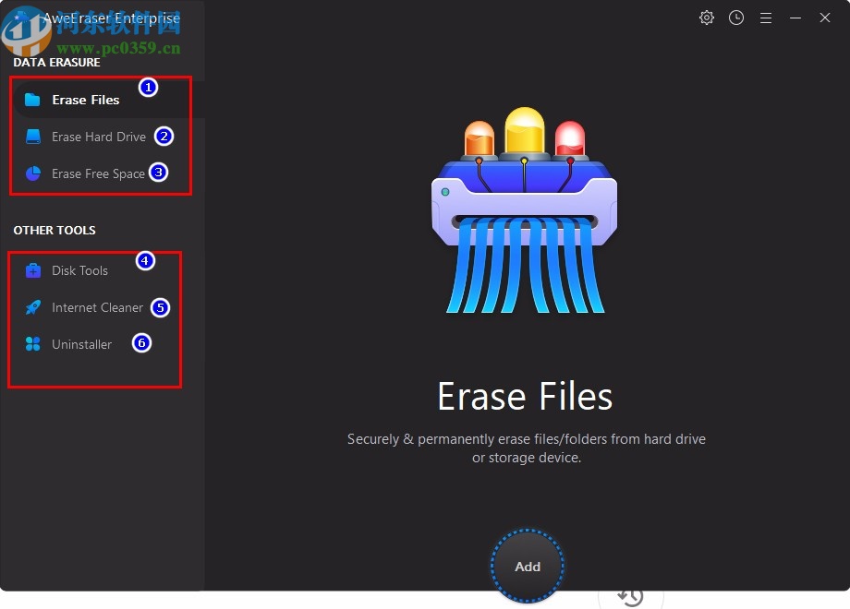Open Disk Tools via its toolbox icon

pos(31,269)
